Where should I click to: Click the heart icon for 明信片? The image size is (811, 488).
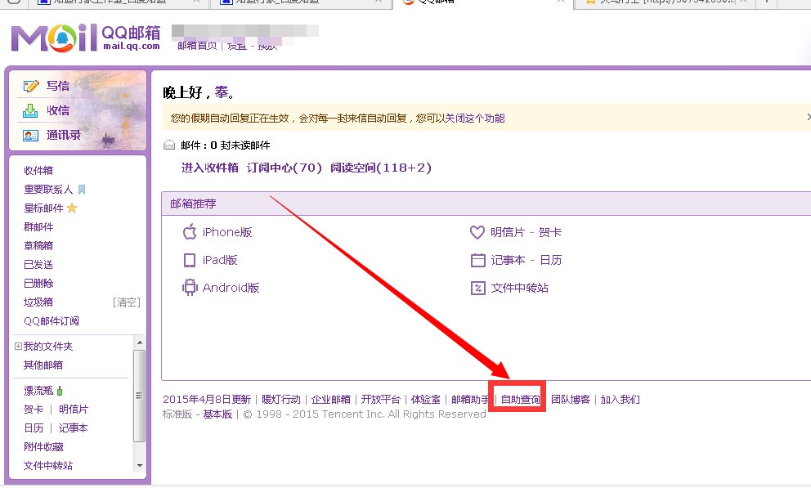point(477,232)
